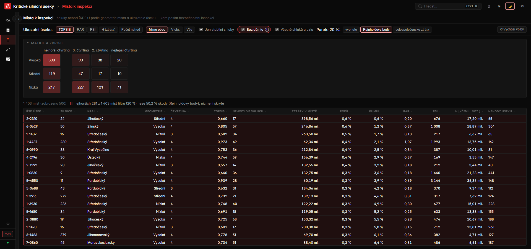The width and height of the screenshot is (531, 249).
Task: Filter to Mimo obec locations
Action: (157, 30)
